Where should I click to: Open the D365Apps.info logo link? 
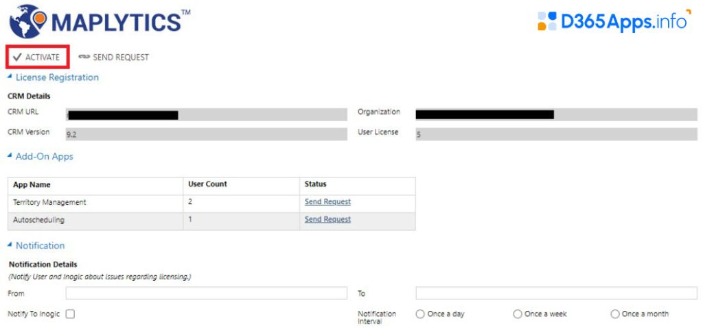(614, 21)
